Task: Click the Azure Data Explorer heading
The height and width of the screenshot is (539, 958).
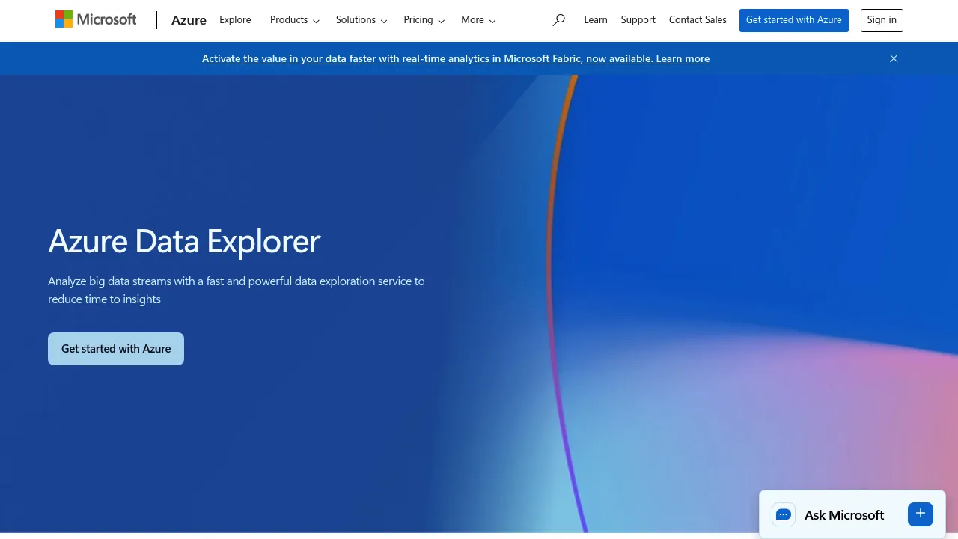Action: tap(184, 241)
